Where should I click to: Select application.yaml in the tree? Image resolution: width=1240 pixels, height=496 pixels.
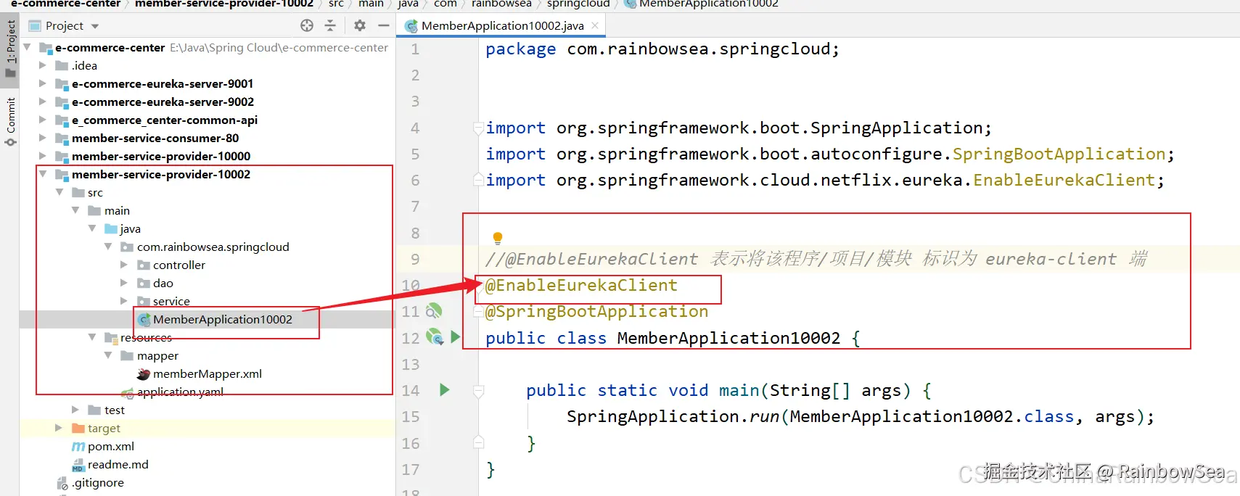[x=180, y=392]
